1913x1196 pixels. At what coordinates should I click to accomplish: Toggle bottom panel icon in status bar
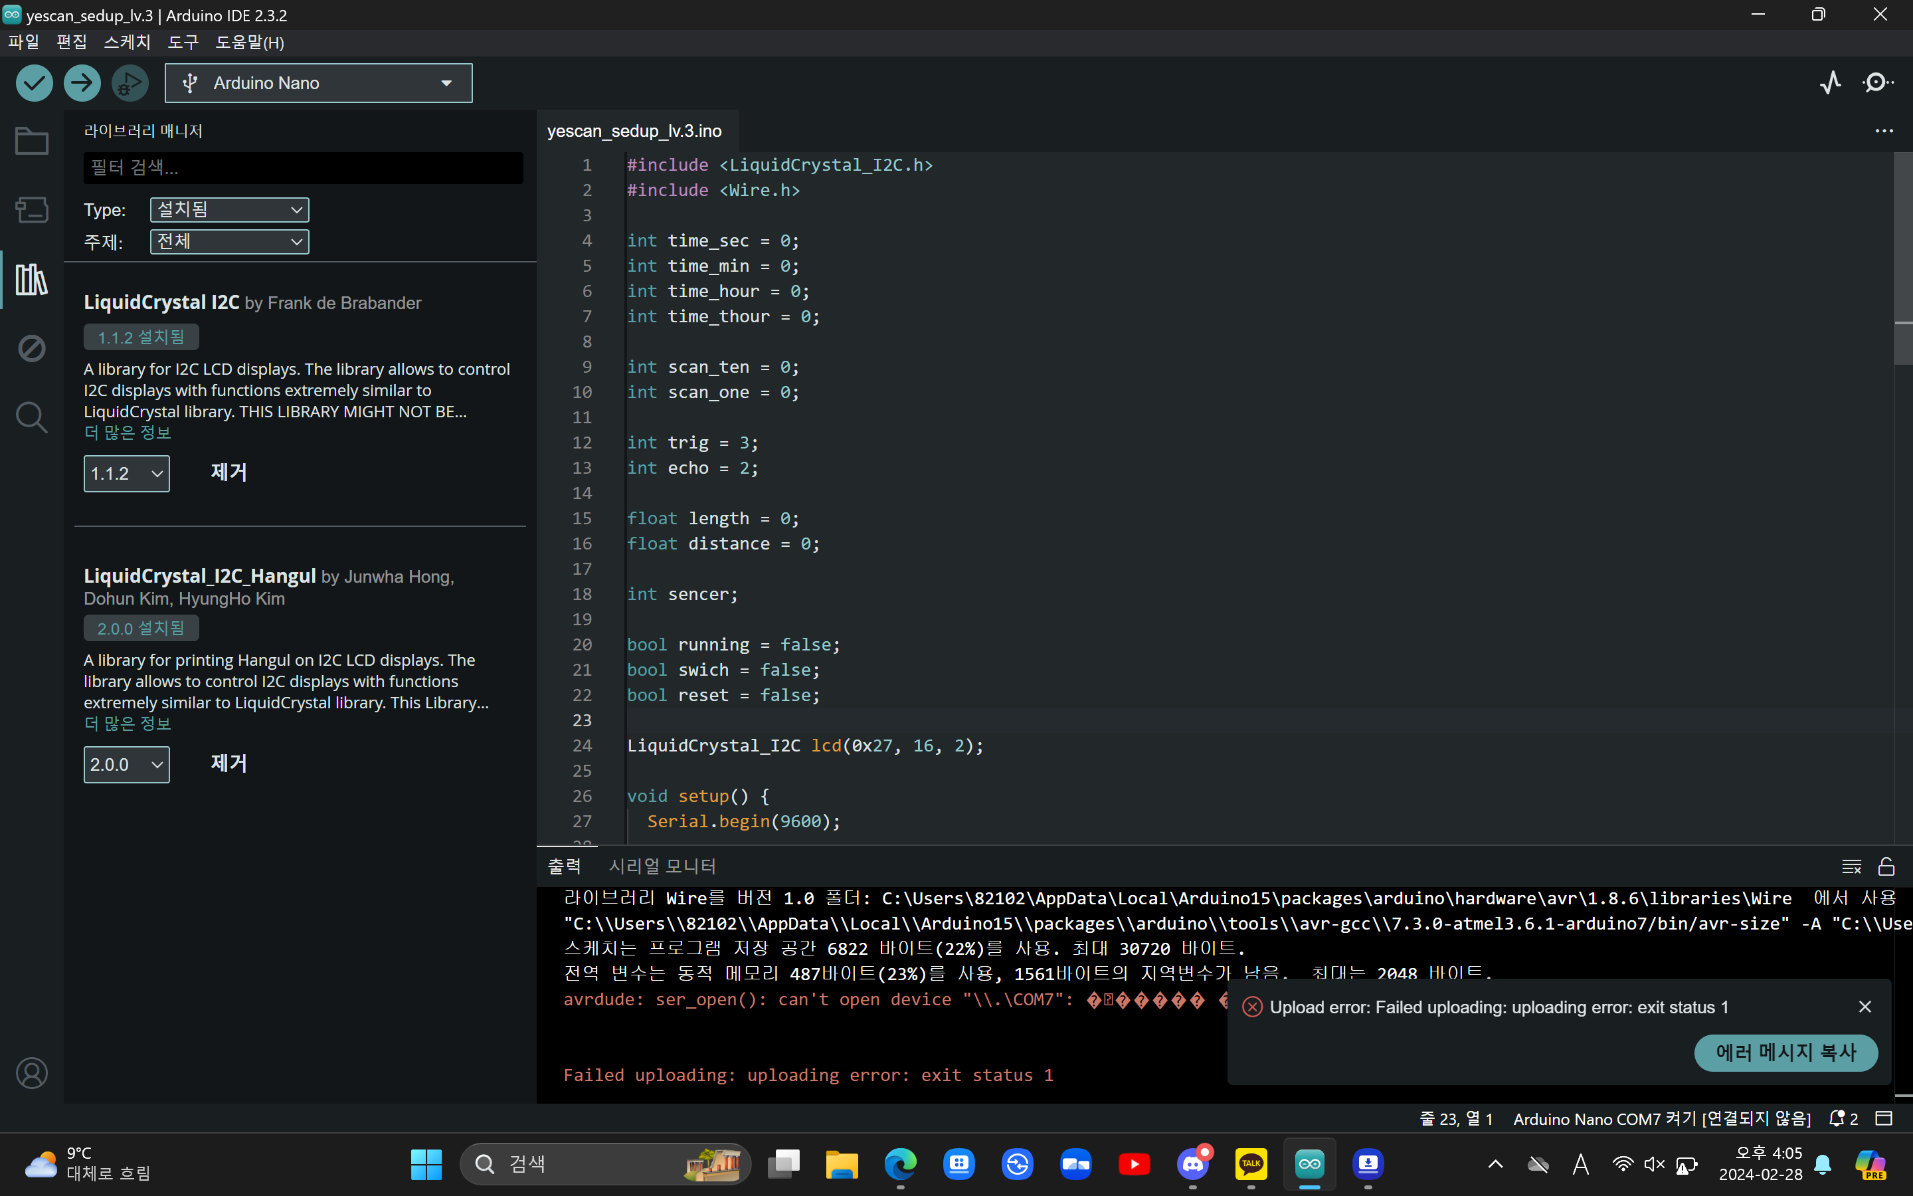(x=1884, y=1118)
